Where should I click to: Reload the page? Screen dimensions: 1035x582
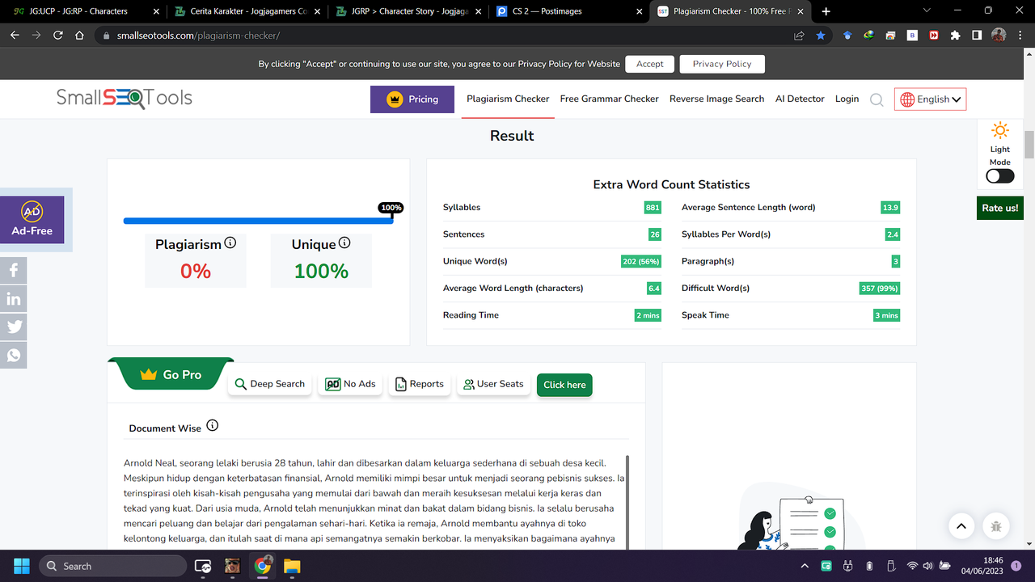[x=58, y=36]
